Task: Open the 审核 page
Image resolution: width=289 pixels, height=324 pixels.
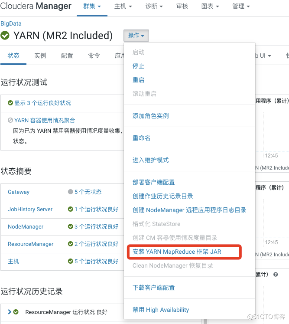Action: pyautogui.click(x=182, y=7)
